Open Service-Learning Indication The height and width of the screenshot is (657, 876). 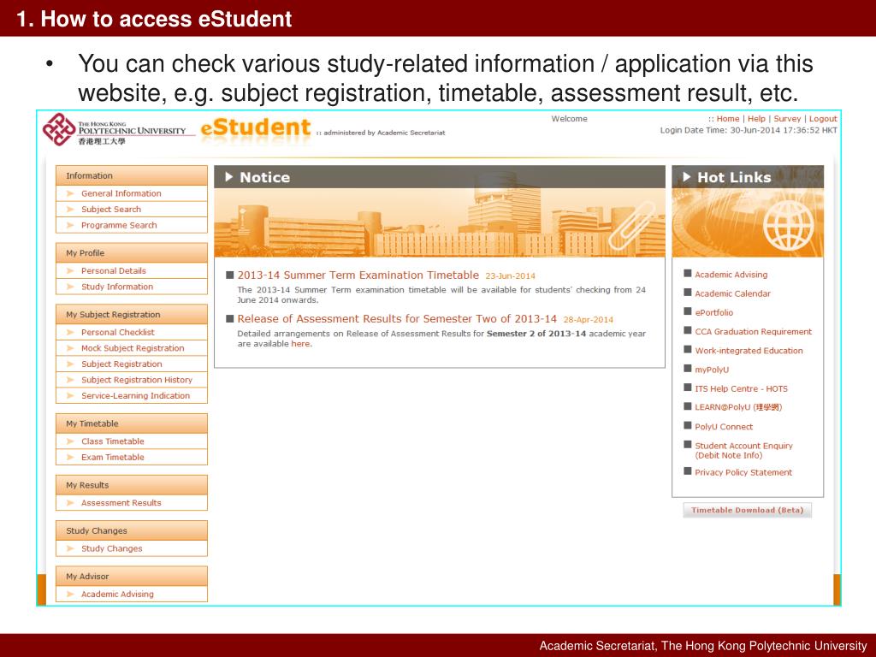(x=136, y=395)
